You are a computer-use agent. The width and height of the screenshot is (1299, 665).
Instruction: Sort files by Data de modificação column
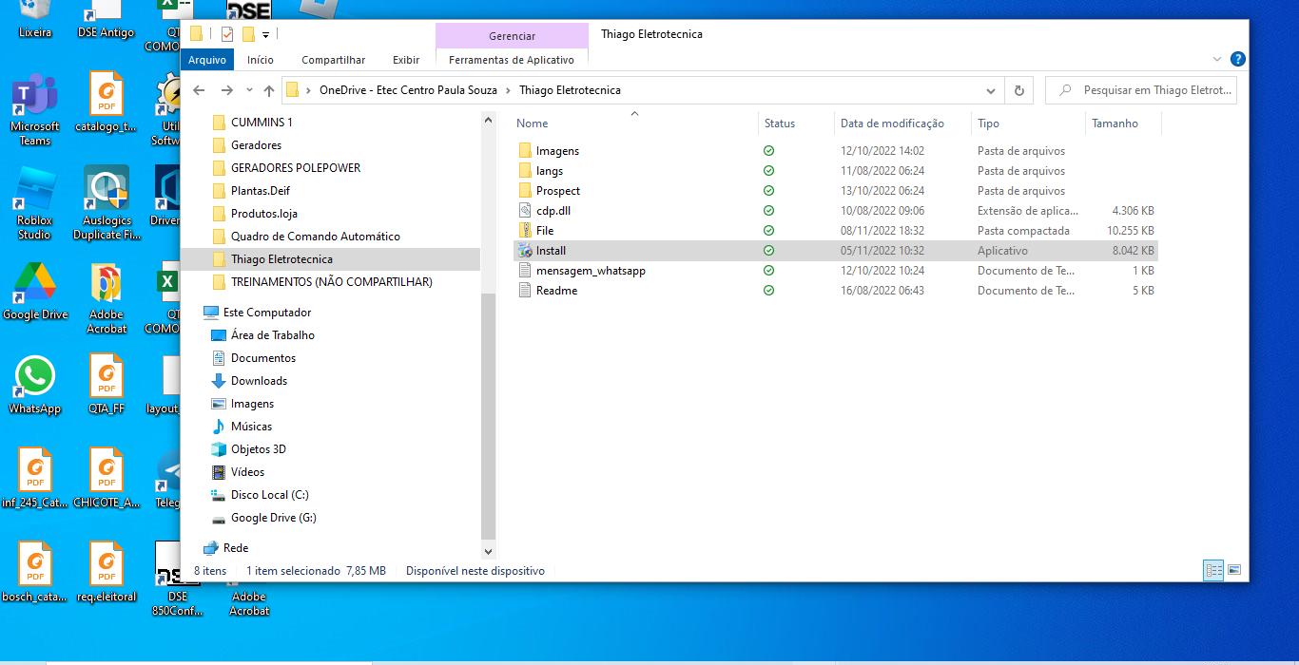click(891, 123)
